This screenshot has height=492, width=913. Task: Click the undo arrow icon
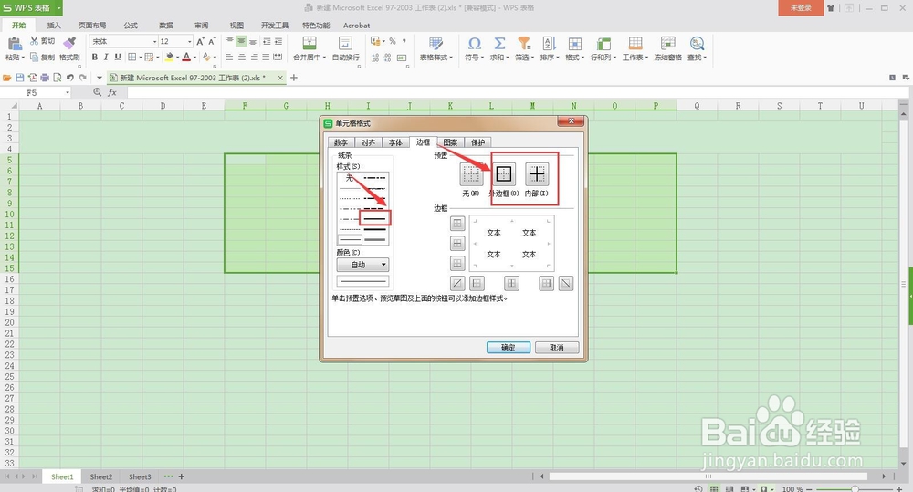70,78
